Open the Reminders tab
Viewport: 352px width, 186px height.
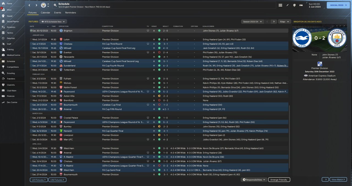[x=70, y=13]
